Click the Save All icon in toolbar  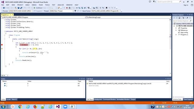(x=21, y=8)
